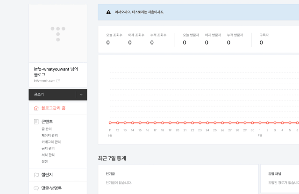The height and width of the screenshot is (194, 299).
Task: Click the 유입 채널 card title
Action: click(x=274, y=174)
